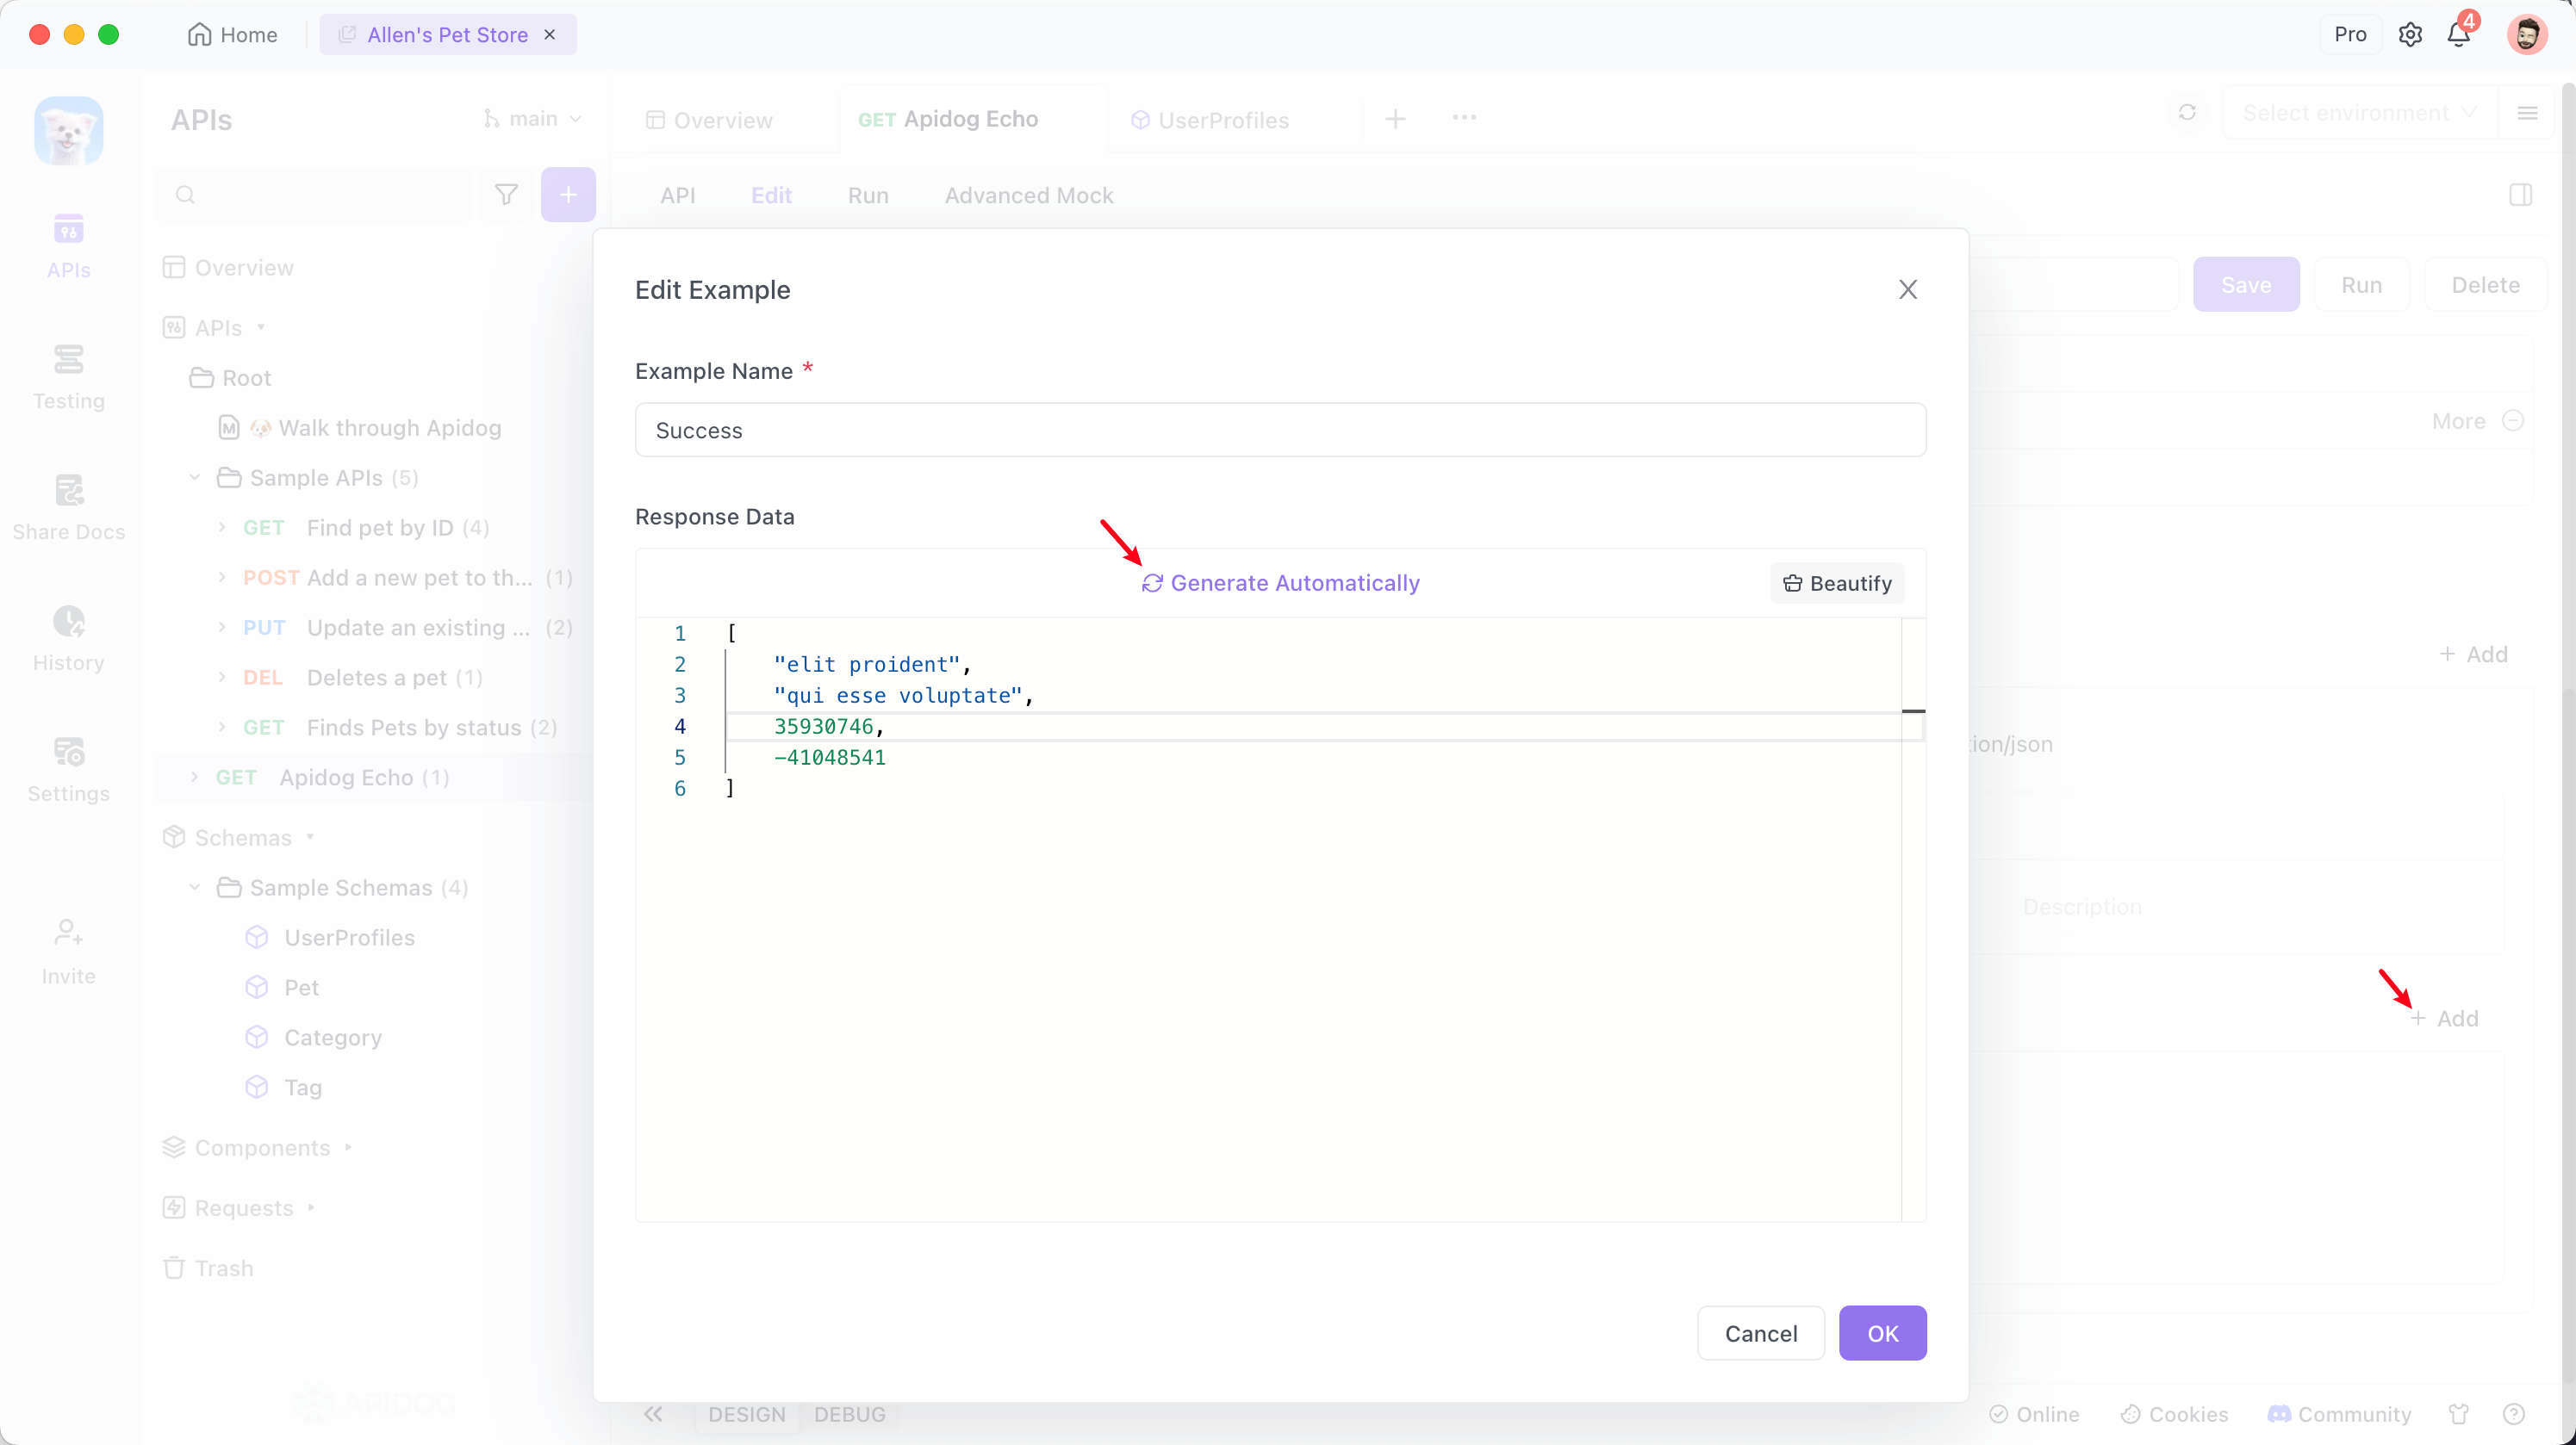Cancel the Edit Example dialog
This screenshot has width=2576, height=1445.
[x=1760, y=1333]
